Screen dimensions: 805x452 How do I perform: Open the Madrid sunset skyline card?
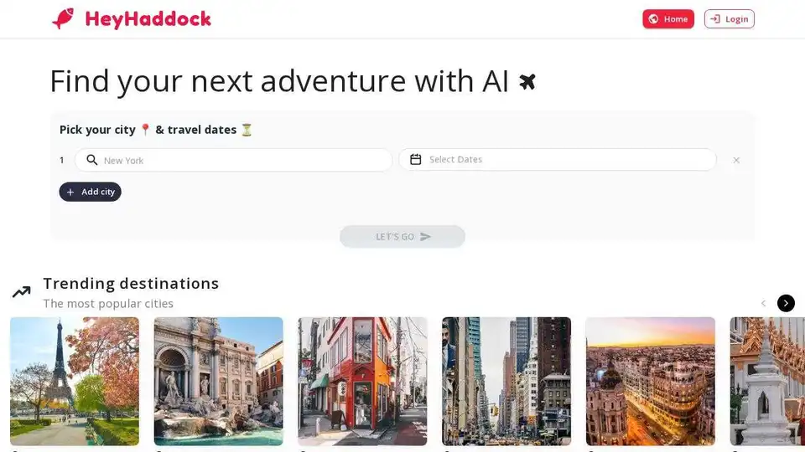coord(651,382)
